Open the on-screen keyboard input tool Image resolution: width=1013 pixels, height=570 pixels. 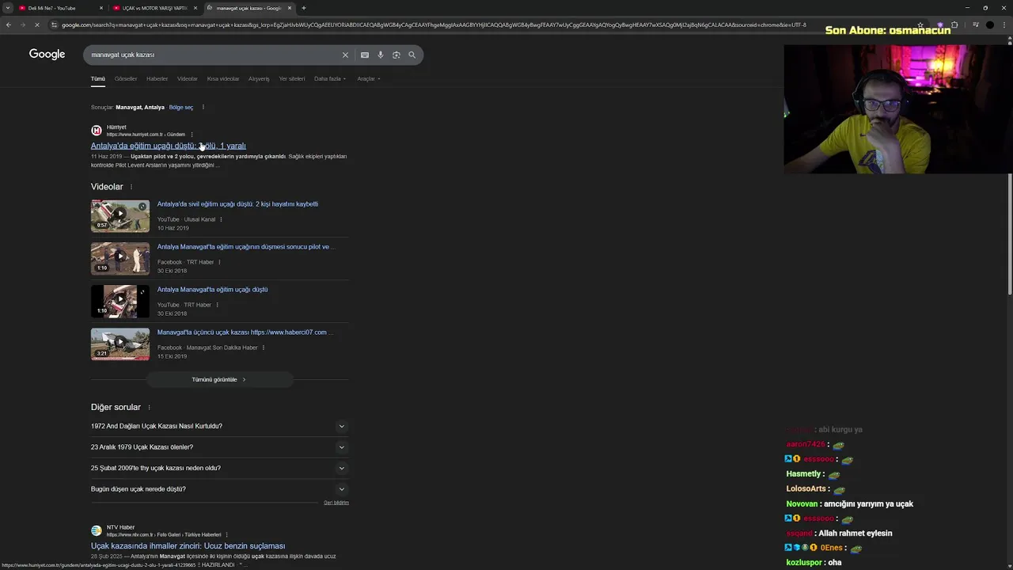[x=365, y=55]
